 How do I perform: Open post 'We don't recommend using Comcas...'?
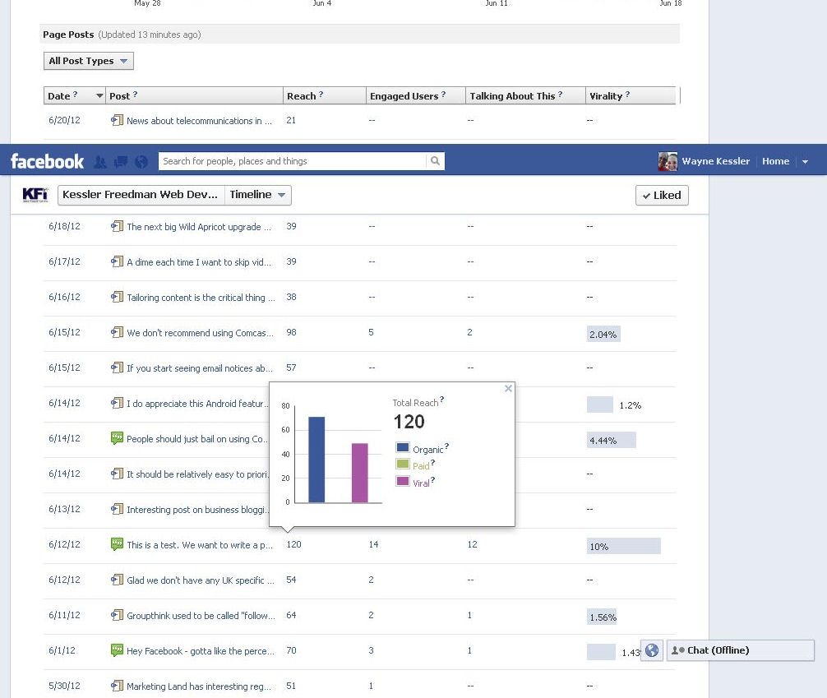pos(200,333)
